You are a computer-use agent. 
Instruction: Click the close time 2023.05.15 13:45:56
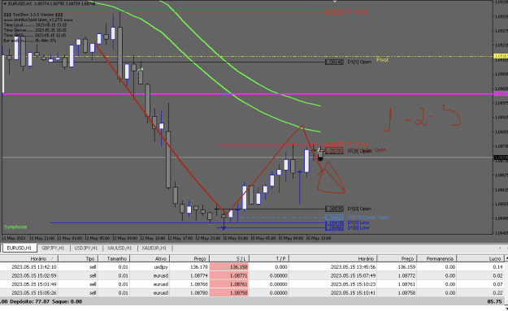point(353,267)
